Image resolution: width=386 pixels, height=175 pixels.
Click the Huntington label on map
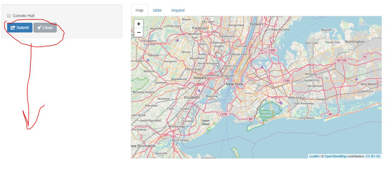coord(355,42)
